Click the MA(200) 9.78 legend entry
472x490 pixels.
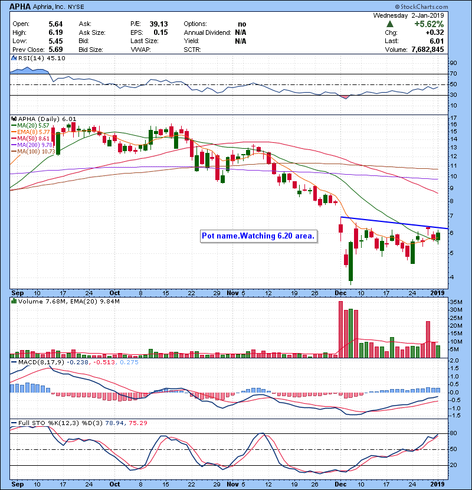tap(31, 145)
